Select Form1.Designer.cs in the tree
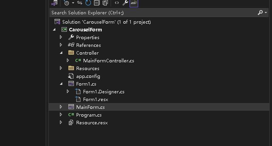The width and height of the screenshot is (272, 146). [x=104, y=92]
